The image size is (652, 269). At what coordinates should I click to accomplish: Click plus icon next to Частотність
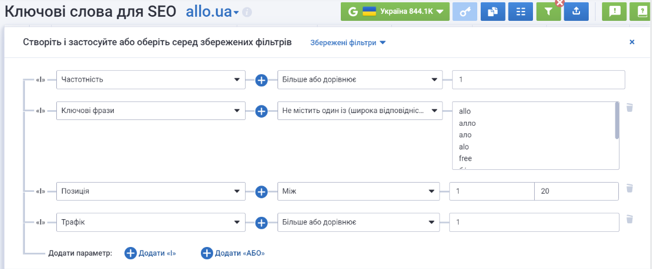(261, 80)
